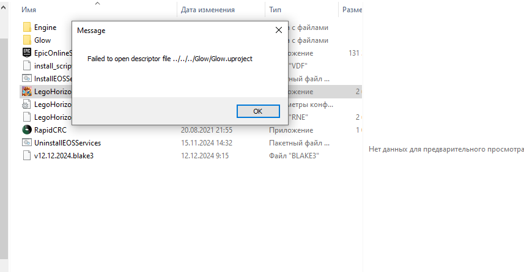Sort by the Дата изменения column header
The height and width of the screenshot is (272, 524).
point(208,10)
